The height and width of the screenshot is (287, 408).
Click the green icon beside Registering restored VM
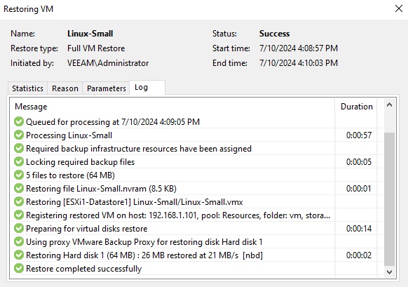click(19, 215)
